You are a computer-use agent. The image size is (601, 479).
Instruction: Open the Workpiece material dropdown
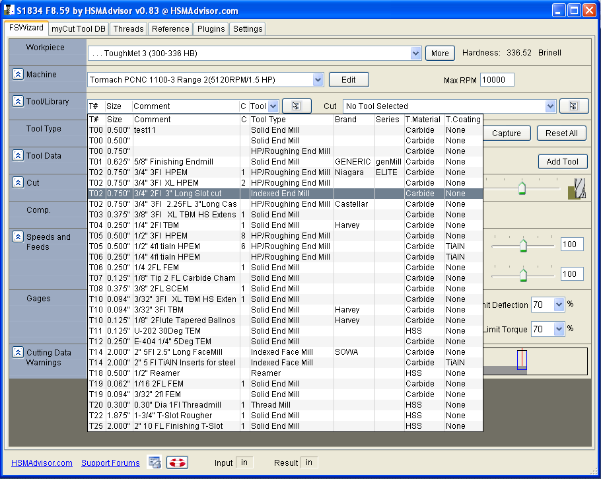(x=415, y=54)
